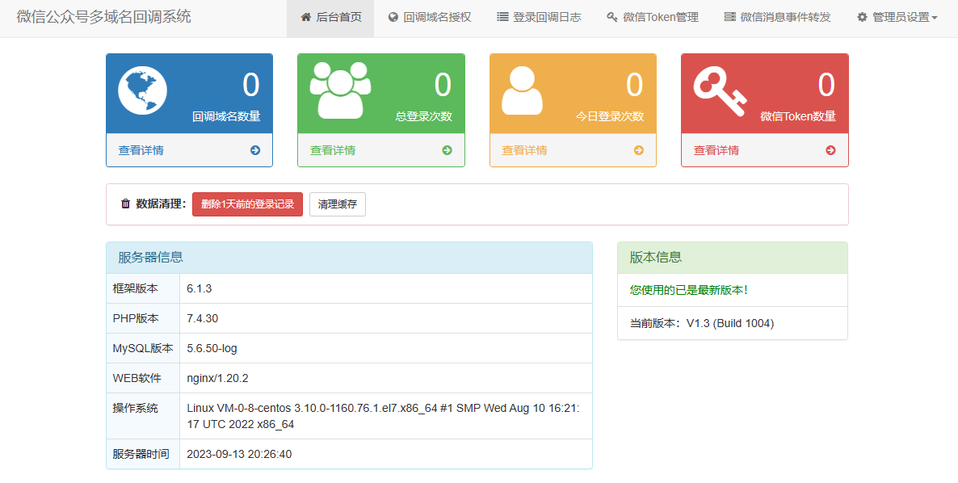Click the single user icon in orange card

pos(522,90)
